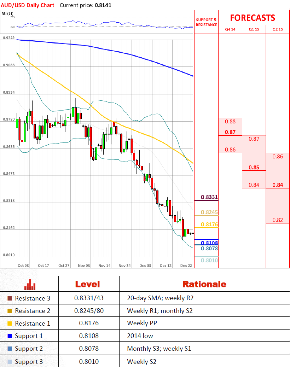
Task: Select the 'Q1 15' forecast column header
Action: (254, 29)
